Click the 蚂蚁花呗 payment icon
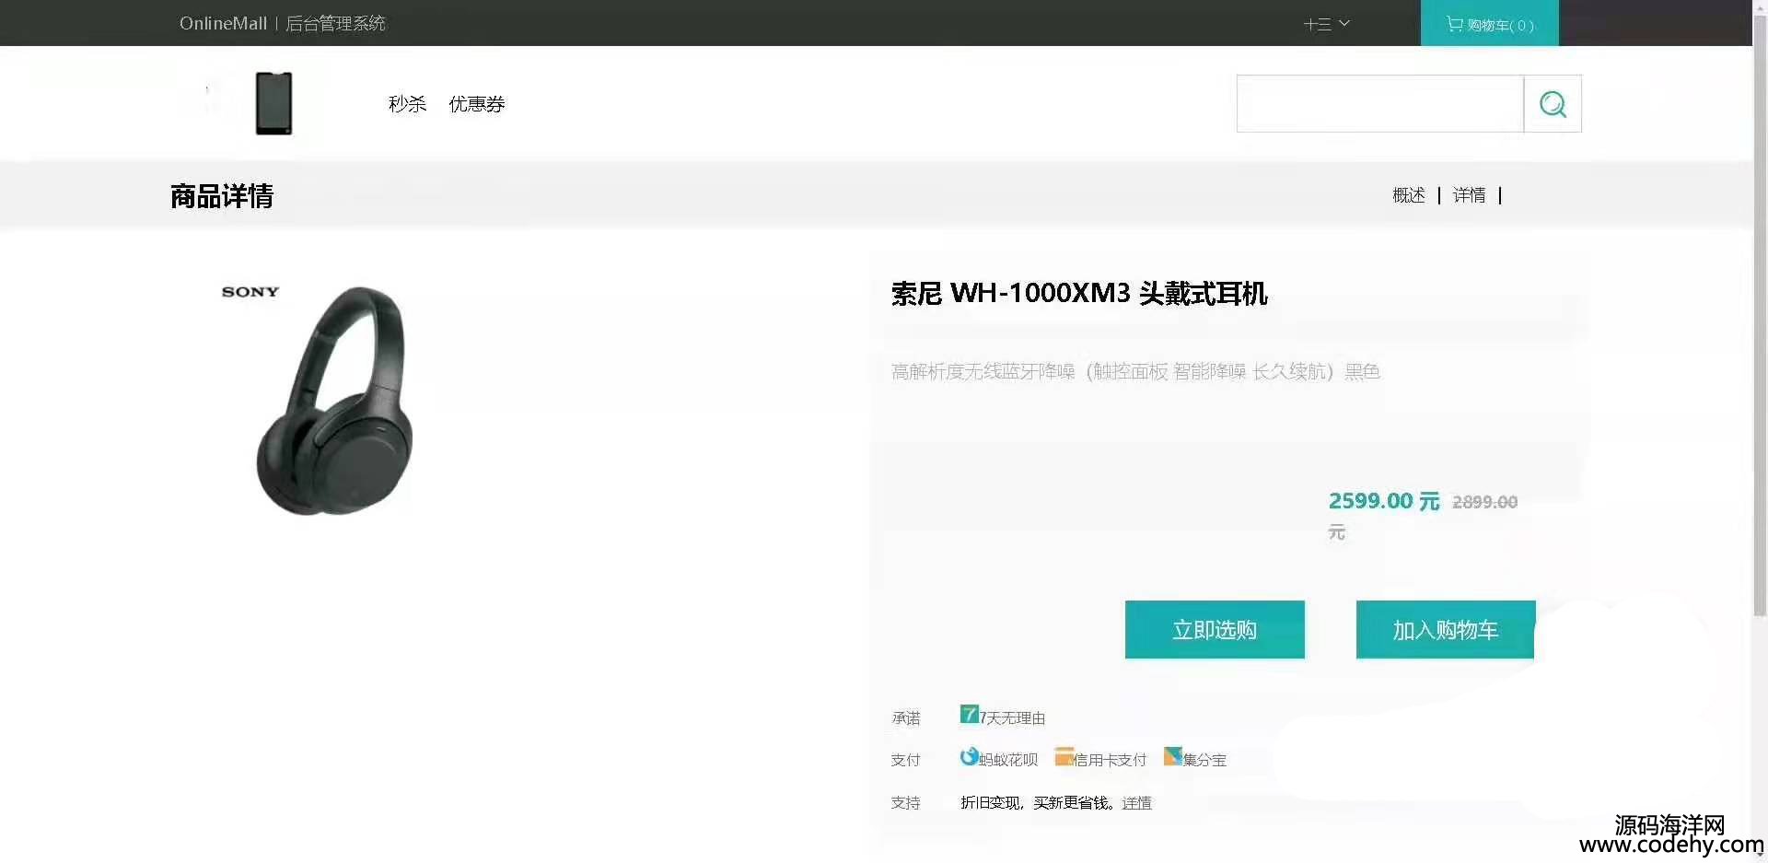Image resolution: width=1768 pixels, height=863 pixels. [x=969, y=756]
